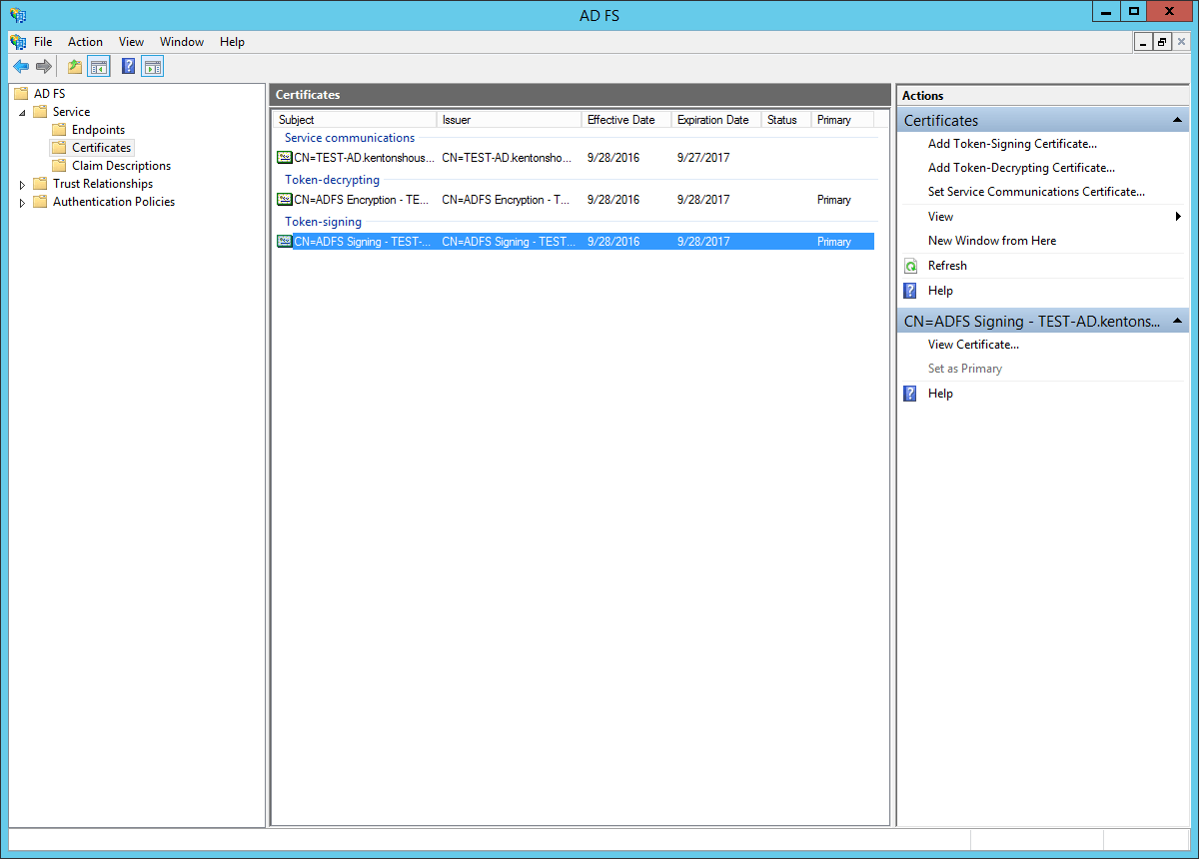This screenshot has width=1199, height=859.
Task: Open the Window menu
Action: [182, 42]
